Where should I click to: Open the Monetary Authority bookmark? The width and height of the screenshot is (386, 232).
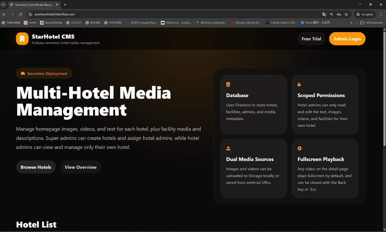click(x=211, y=23)
